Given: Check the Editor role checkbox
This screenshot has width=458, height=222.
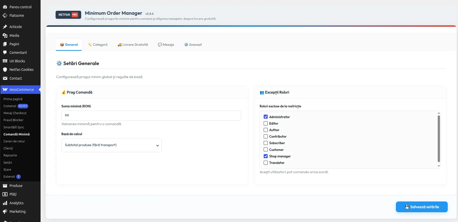Looking at the screenshot, I should [x=266, y=123].
